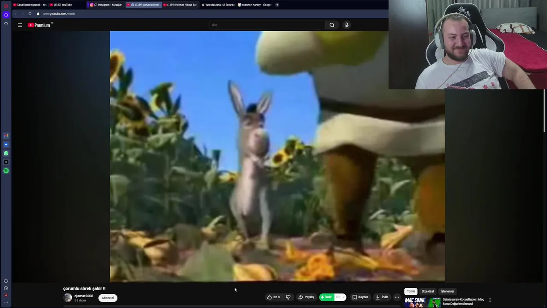Image resolution: width=547 pixels, height=308 pixels.
Task: Open sidebar three-dot settings menu
Action: click(x=6, y=302)
